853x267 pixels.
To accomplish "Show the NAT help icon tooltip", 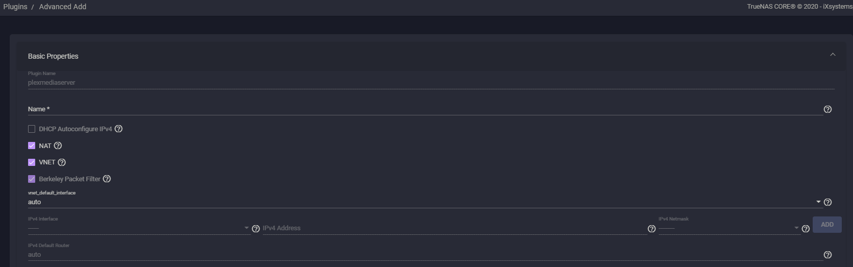I will [x=58, y=145].
